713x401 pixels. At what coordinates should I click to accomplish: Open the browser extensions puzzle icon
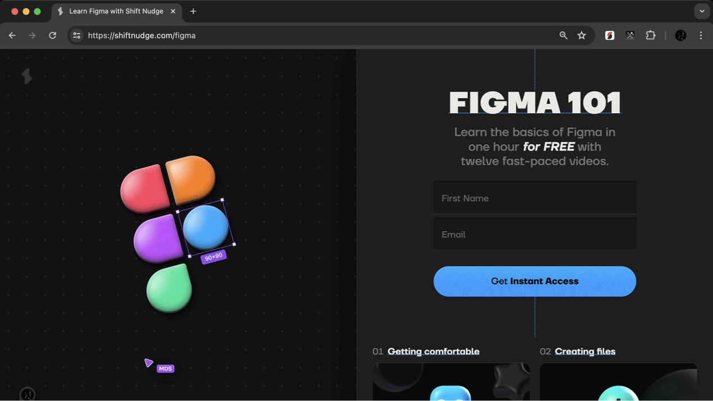pos(650,35)
